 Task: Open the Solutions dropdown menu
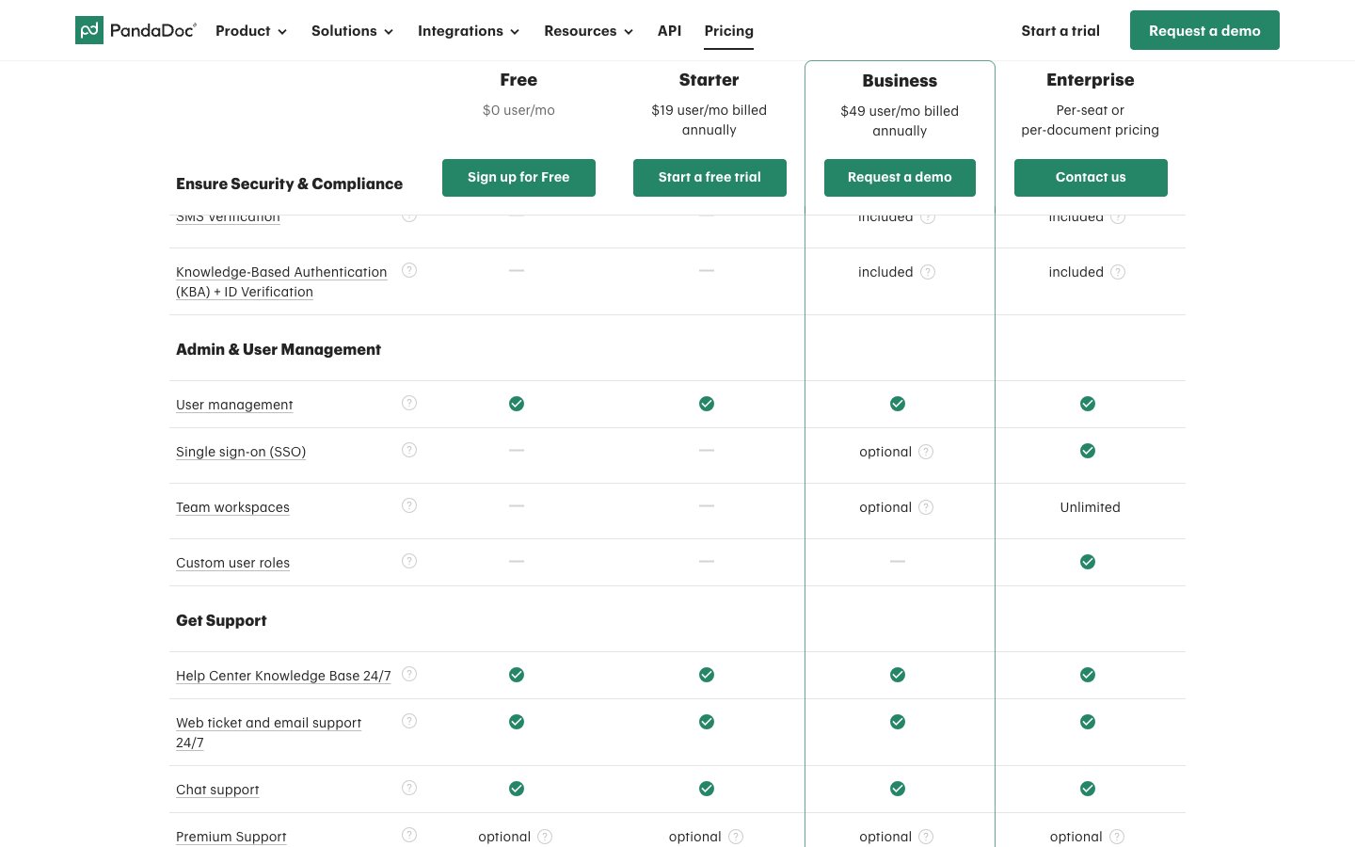352,31
